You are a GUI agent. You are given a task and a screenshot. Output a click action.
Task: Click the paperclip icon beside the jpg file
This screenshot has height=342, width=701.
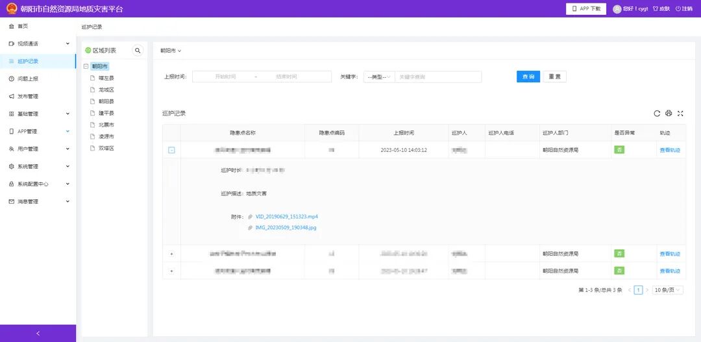tap(251, 228)
